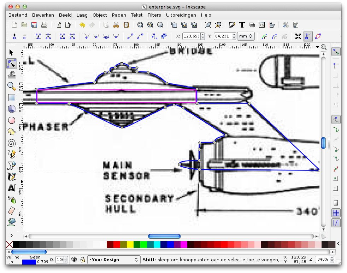Image resolution: width=347 pixels, height=273 pixels.
Task: Click the X coordinate input field
Action: pos(191,36)
